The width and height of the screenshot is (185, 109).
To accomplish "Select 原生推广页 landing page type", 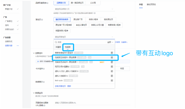I will [x=78, y=19].
